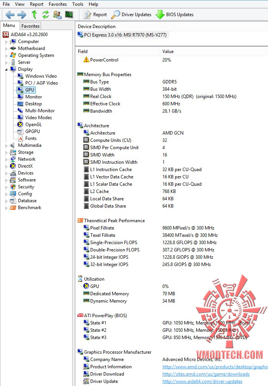This screenshot has height=386, width=268.
Task: Open the Report toolbar button
Action: 95,15
